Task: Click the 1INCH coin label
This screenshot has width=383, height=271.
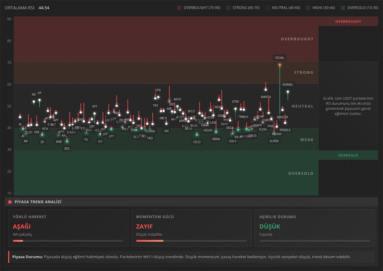Action: [244, 117]
